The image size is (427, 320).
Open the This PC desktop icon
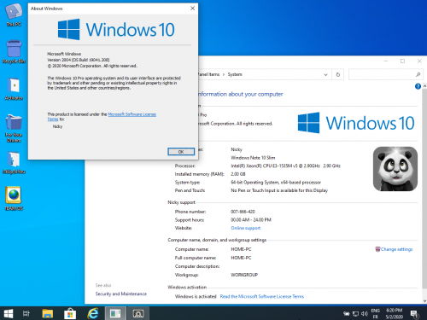click(14, 15)
